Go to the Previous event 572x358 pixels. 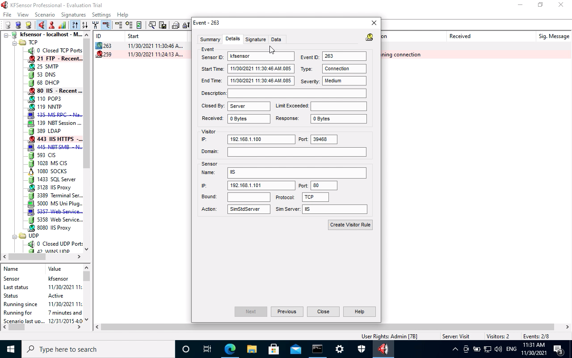point(286,311)
